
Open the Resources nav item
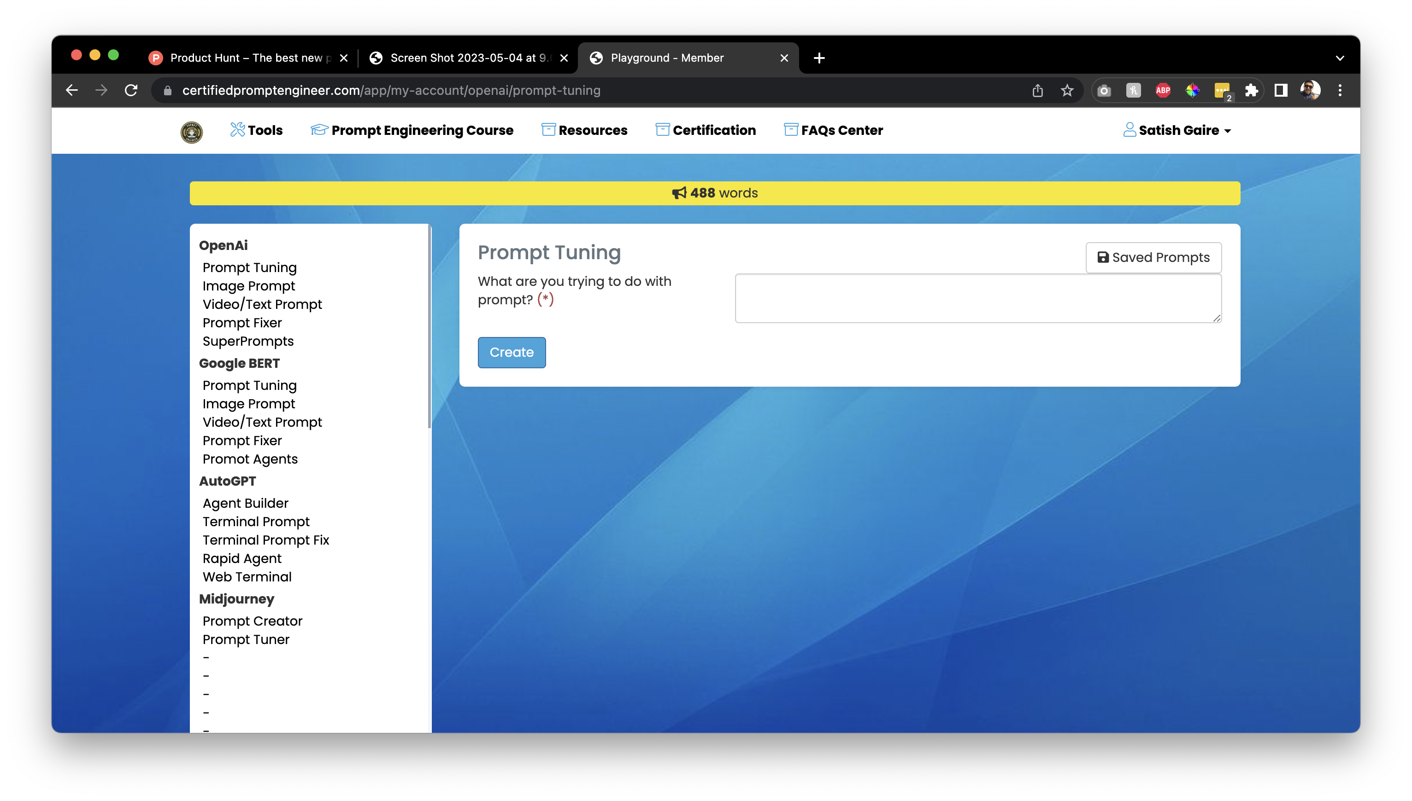(584, 130)
